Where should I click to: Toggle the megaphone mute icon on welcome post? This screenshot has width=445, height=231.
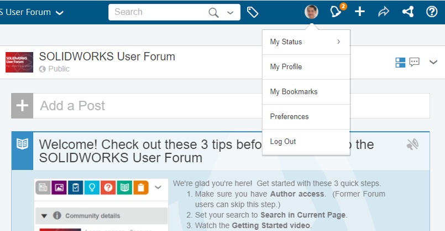[x=412, y=145]
